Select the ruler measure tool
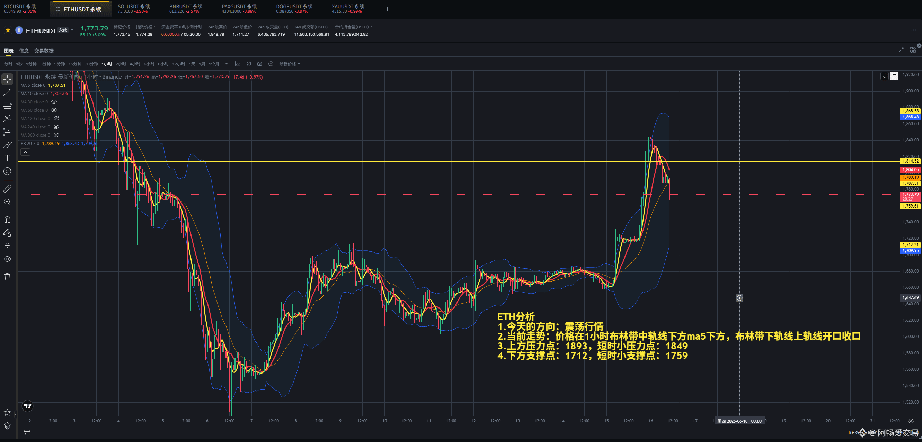 pyautogui.click(x=7, y=189)
